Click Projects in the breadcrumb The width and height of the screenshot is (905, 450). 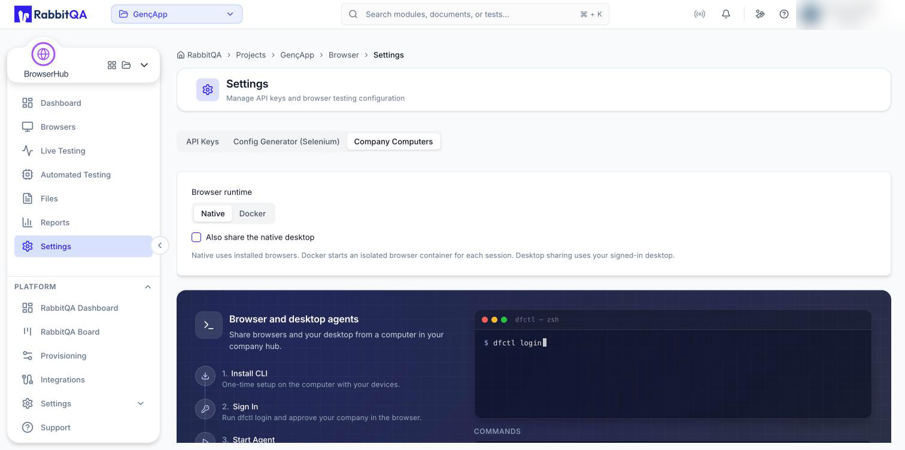pos(251,55)
